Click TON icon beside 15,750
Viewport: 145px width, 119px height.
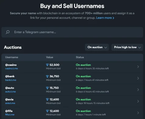coord(47,88)
